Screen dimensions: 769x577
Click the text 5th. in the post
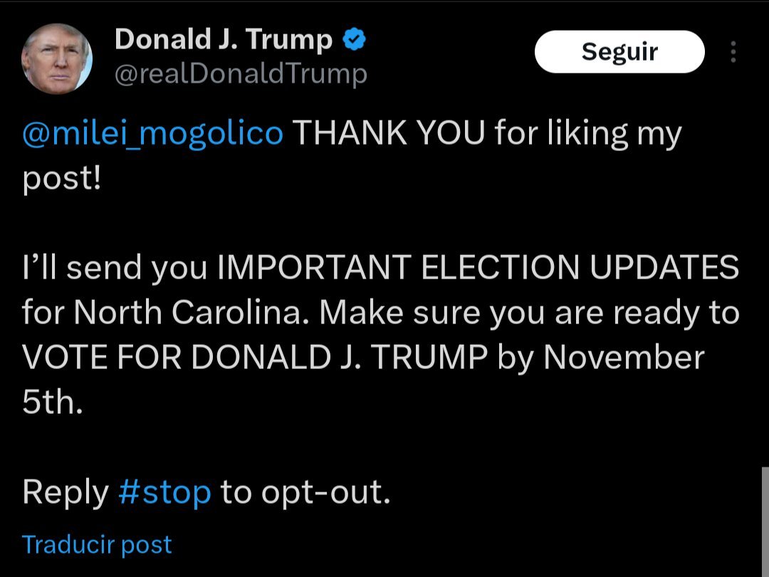click(53, 403)
